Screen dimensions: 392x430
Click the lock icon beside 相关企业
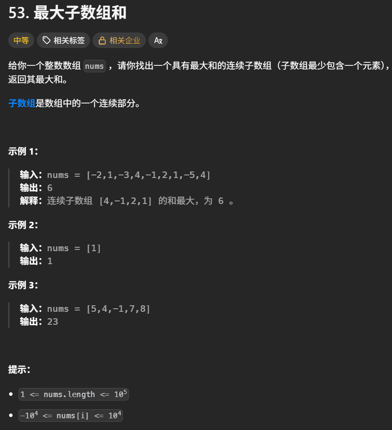(102, 41)
